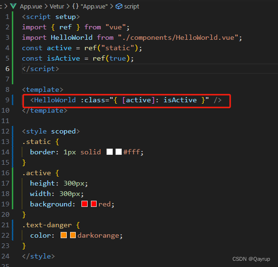The height and width of the screenshot is (267, 278).
Task: Click the "./components/HelloWorld.vue" import path string
Action: [178, 37]
